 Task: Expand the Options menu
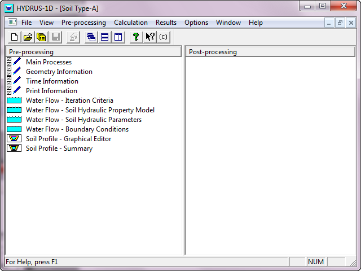tap(196, 23)
